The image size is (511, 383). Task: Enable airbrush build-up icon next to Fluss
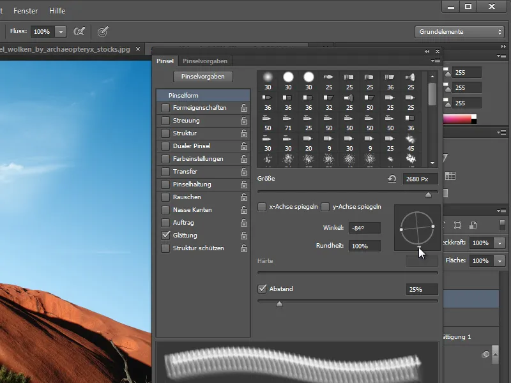click(x=79, y=31)
